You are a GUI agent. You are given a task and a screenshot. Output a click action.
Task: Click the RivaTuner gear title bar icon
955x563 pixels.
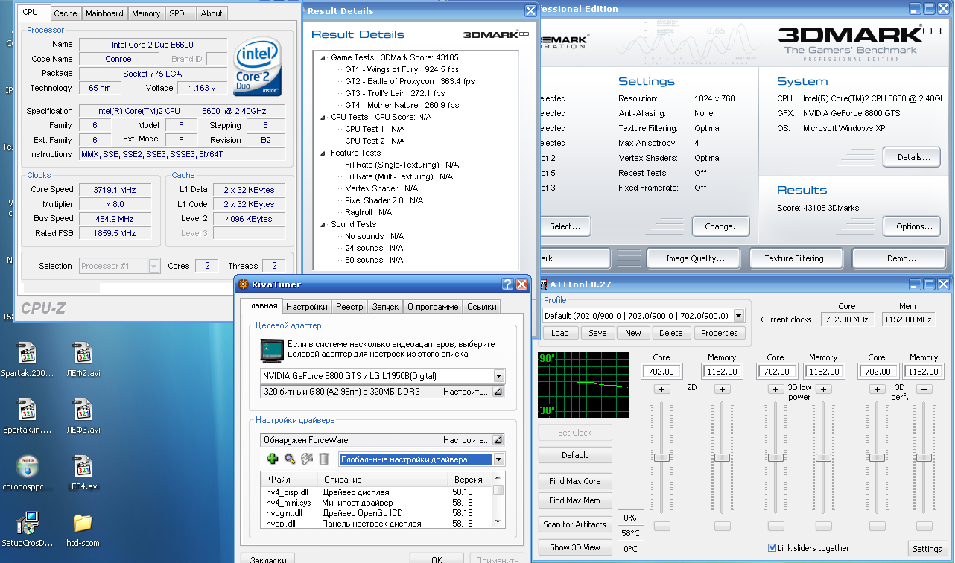pos(243,284)
